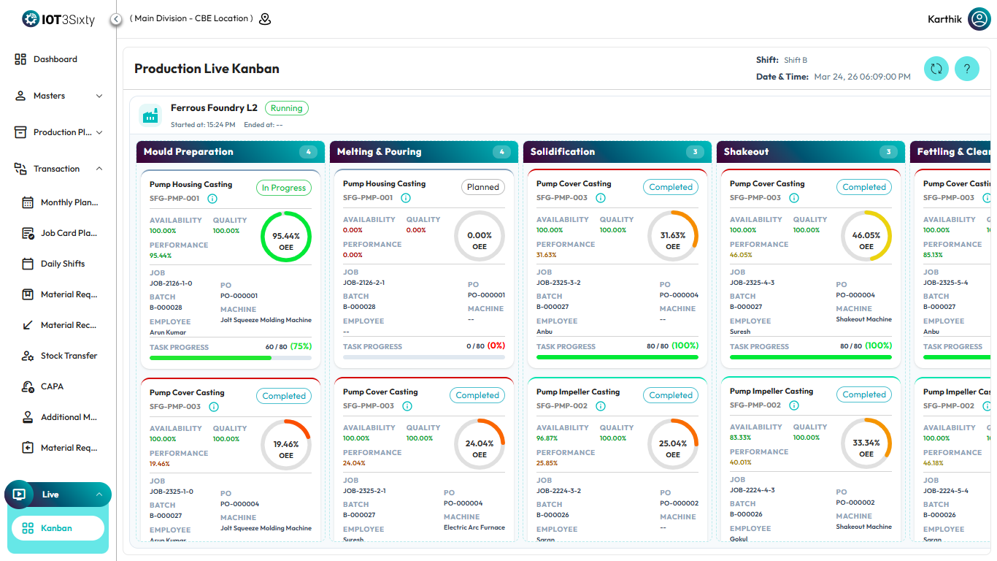Viewport: 997px width, 561px height.
Task: Click the location pin icon beside CBE Location
Action: click(265, 19)
